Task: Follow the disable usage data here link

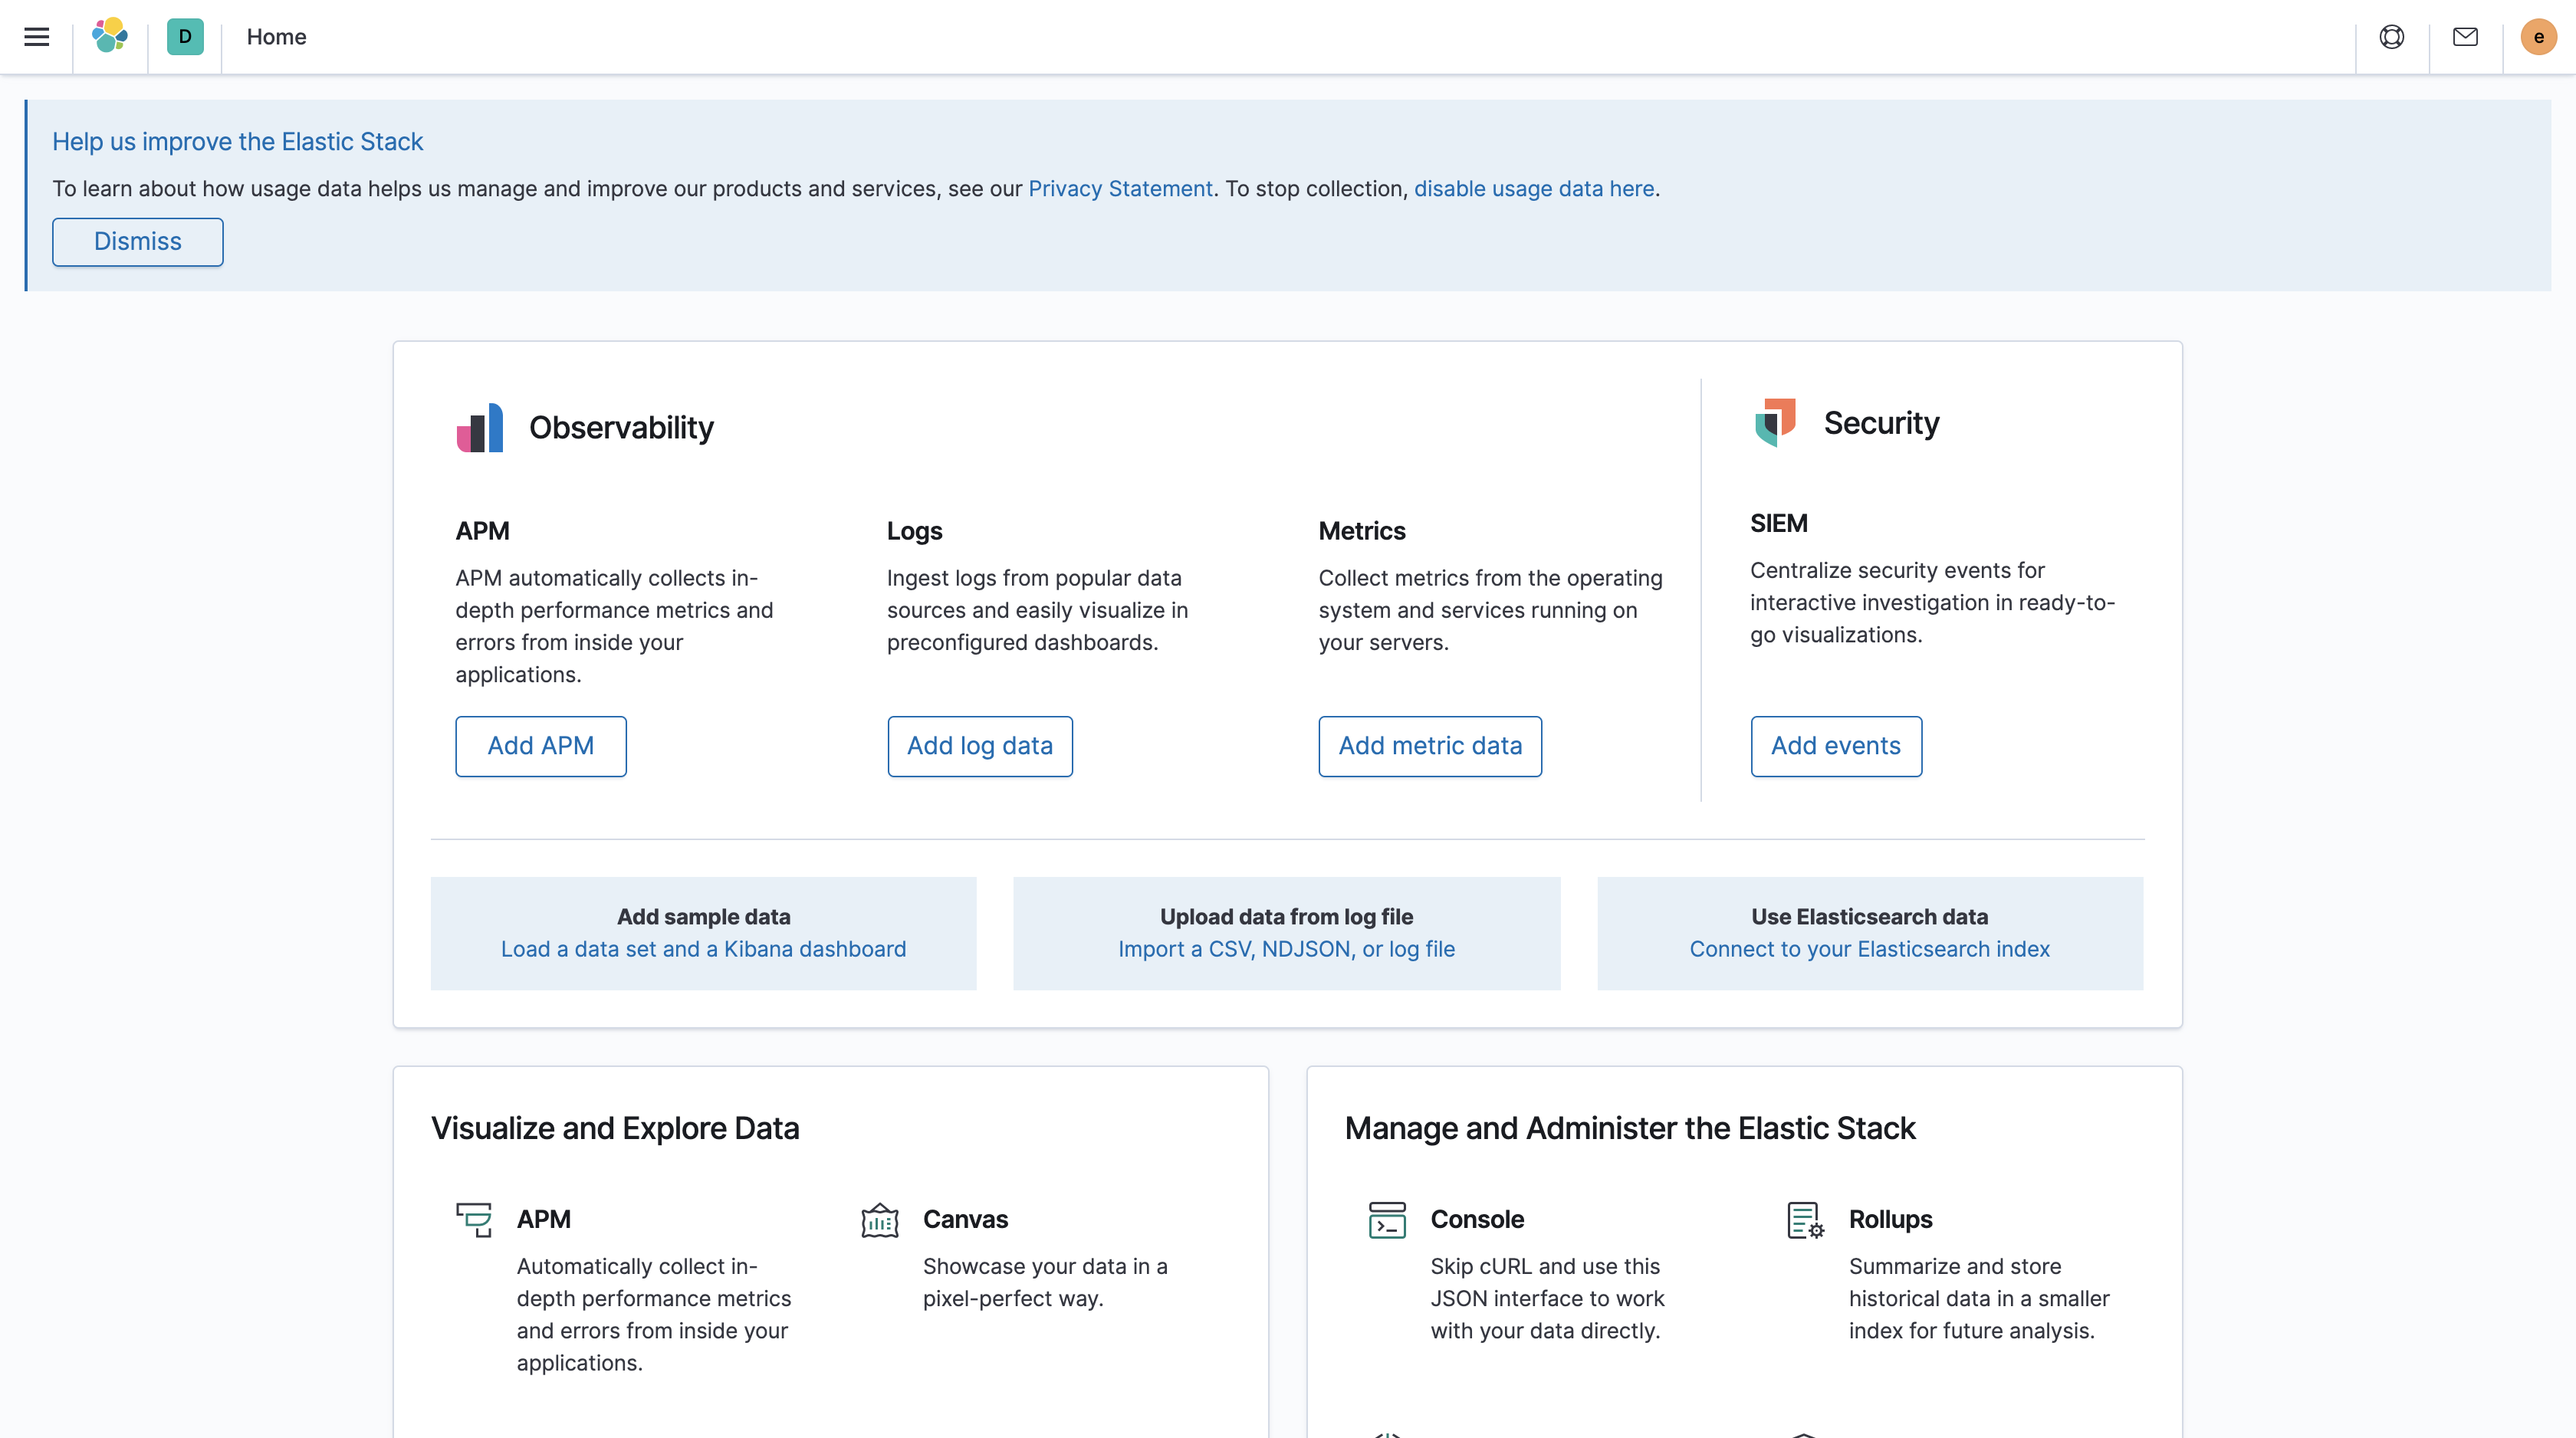Action: tap(1534, 189)
